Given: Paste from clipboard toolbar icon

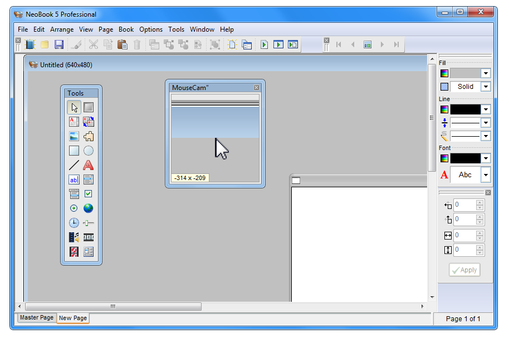Looking at the screenshot, I should click(123, 44).
